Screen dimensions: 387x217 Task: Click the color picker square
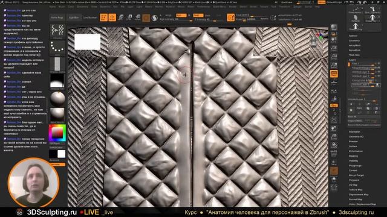pos(57,133)
